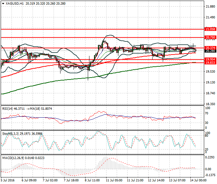Viewport: 217px width, 184px height.
Task: Click the 7 Jul 18:00 time axis label
Action: coord(71,180)
